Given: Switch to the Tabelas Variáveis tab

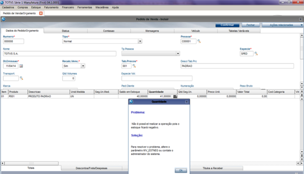Looking at the screenshot, I should point(239,31).
